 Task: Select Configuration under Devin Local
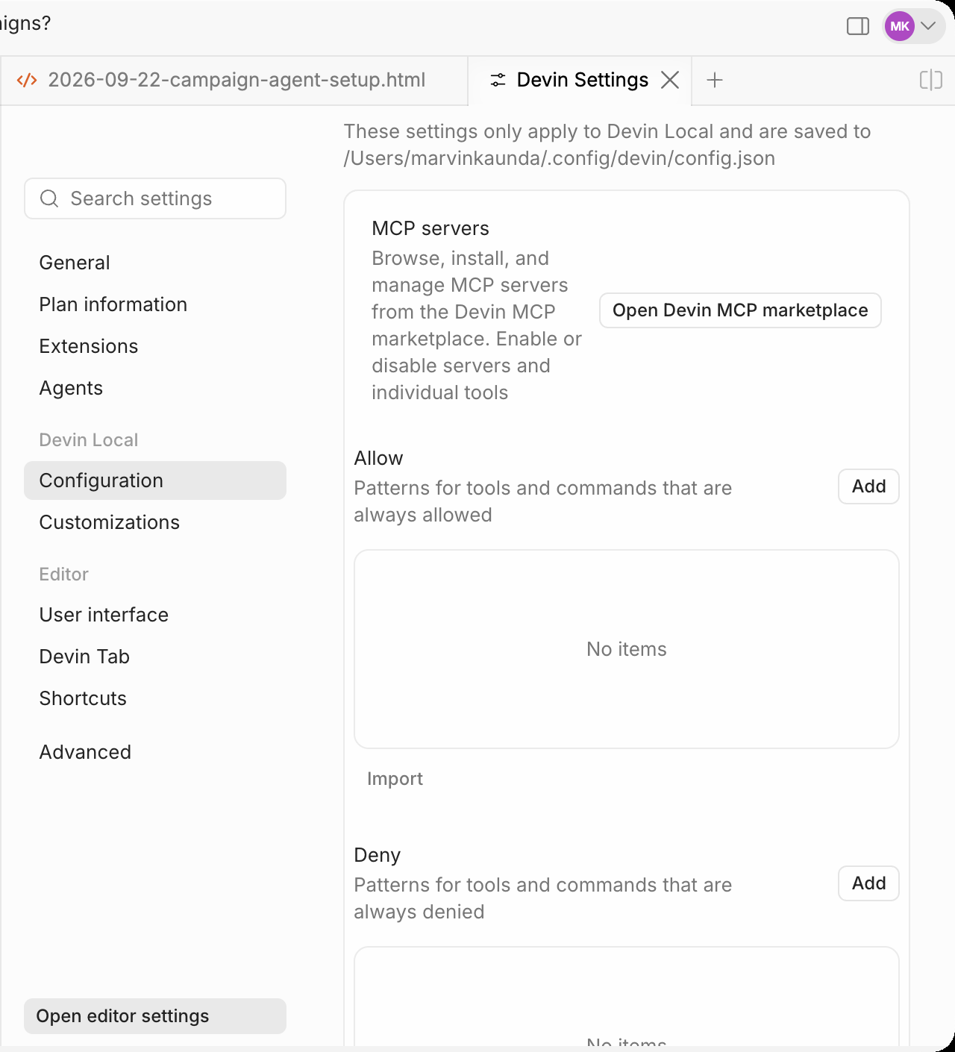(x=155, y=480)
